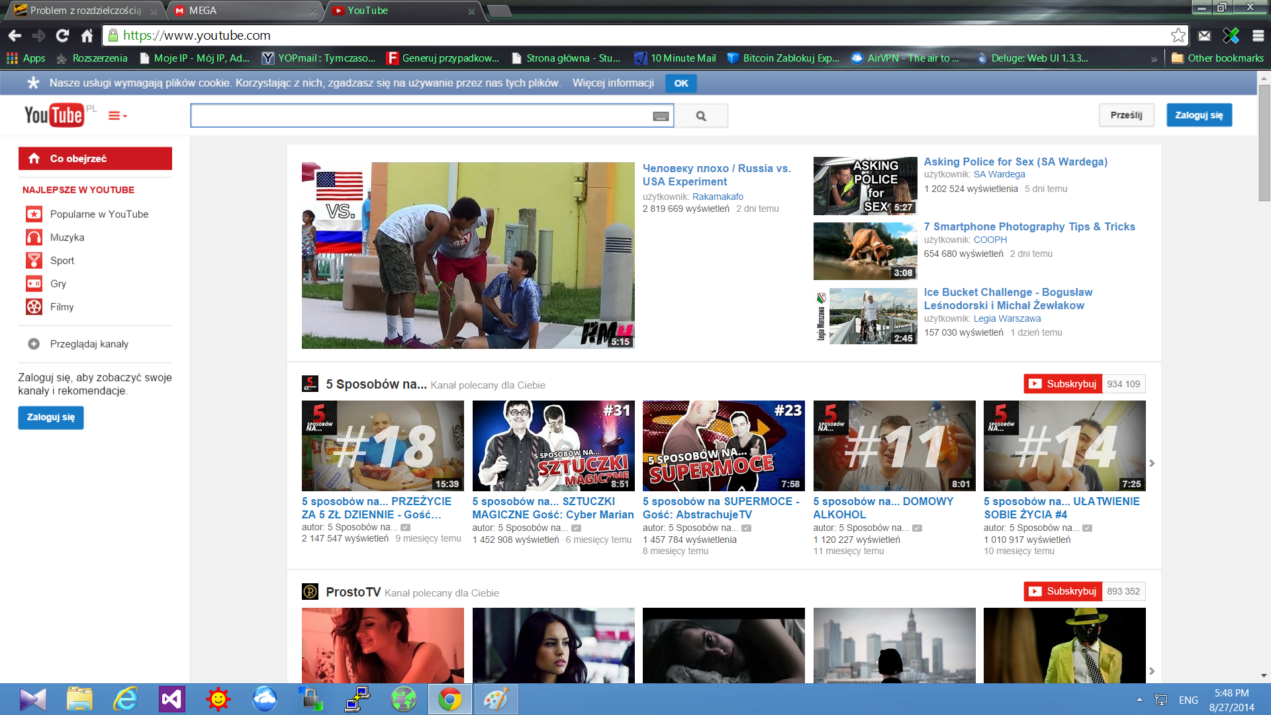Subscribe to the 5 Sposobów na channel
The image size is (1271, 715).
pos(1063,384)
